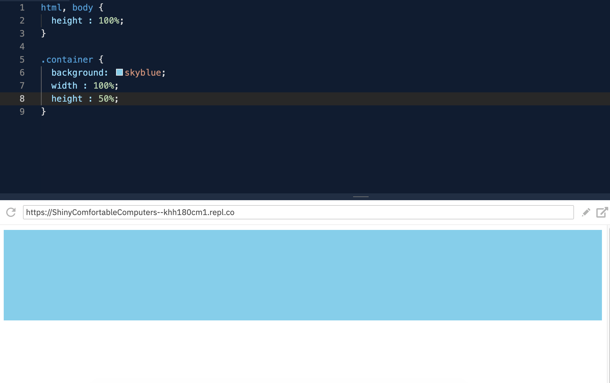This screenshot has height=383, width=610.
Task: Click line number 1 in the editor
Action: click(22, 7)
